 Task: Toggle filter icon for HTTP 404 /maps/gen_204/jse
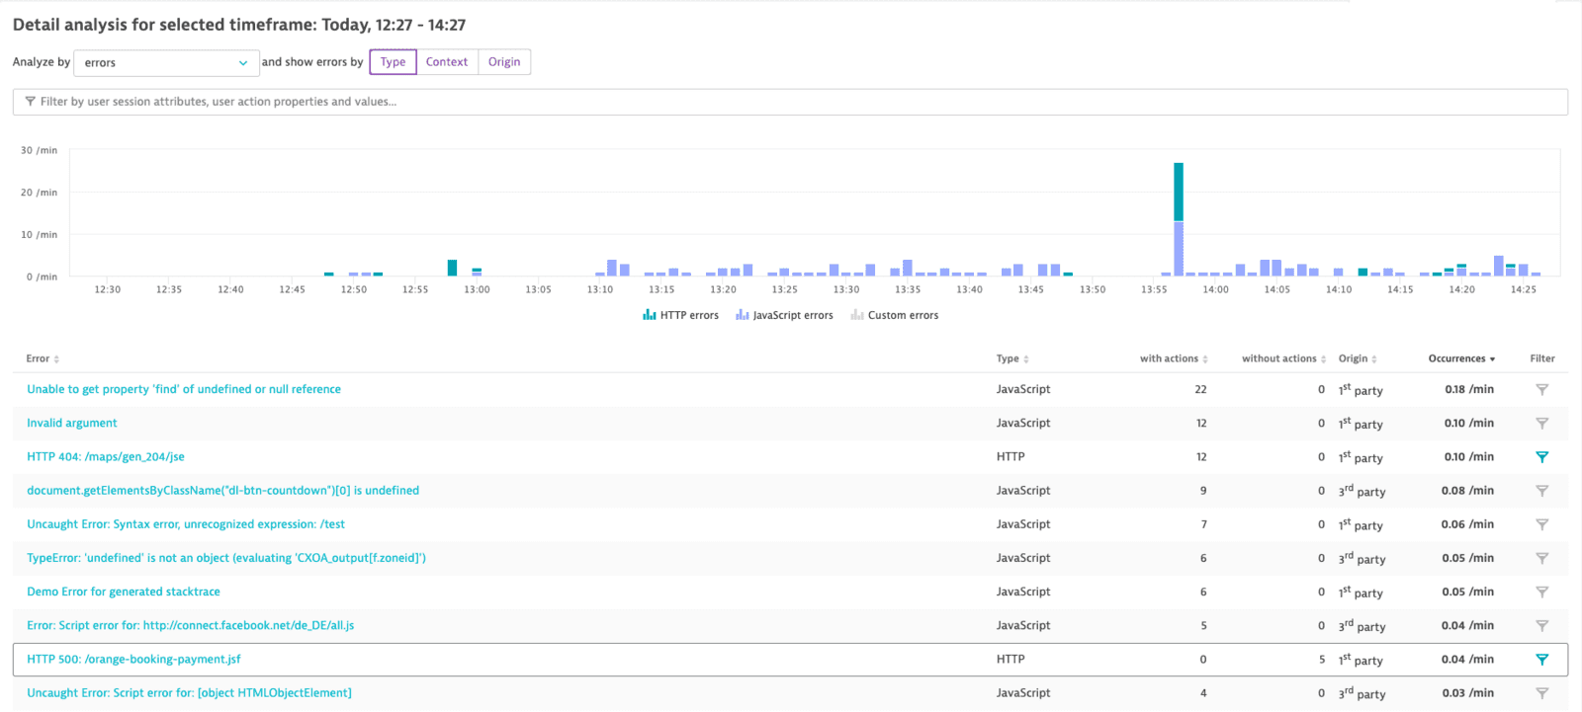[x=1541, y=457]
